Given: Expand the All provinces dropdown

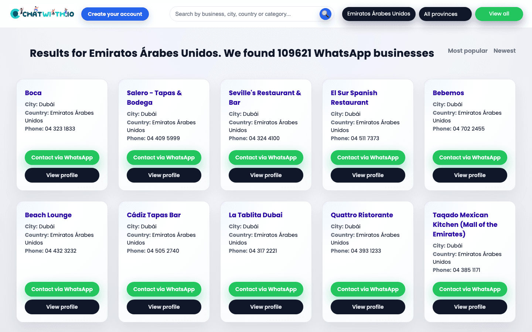Looking at the screenshot, I should click(x=445, y=14).
